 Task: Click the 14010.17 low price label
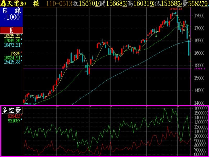pyautogui.click(x=29, y=104)
